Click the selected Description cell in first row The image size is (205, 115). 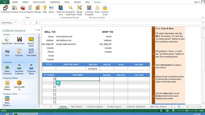pyautogui.click(x=78, y=79)
